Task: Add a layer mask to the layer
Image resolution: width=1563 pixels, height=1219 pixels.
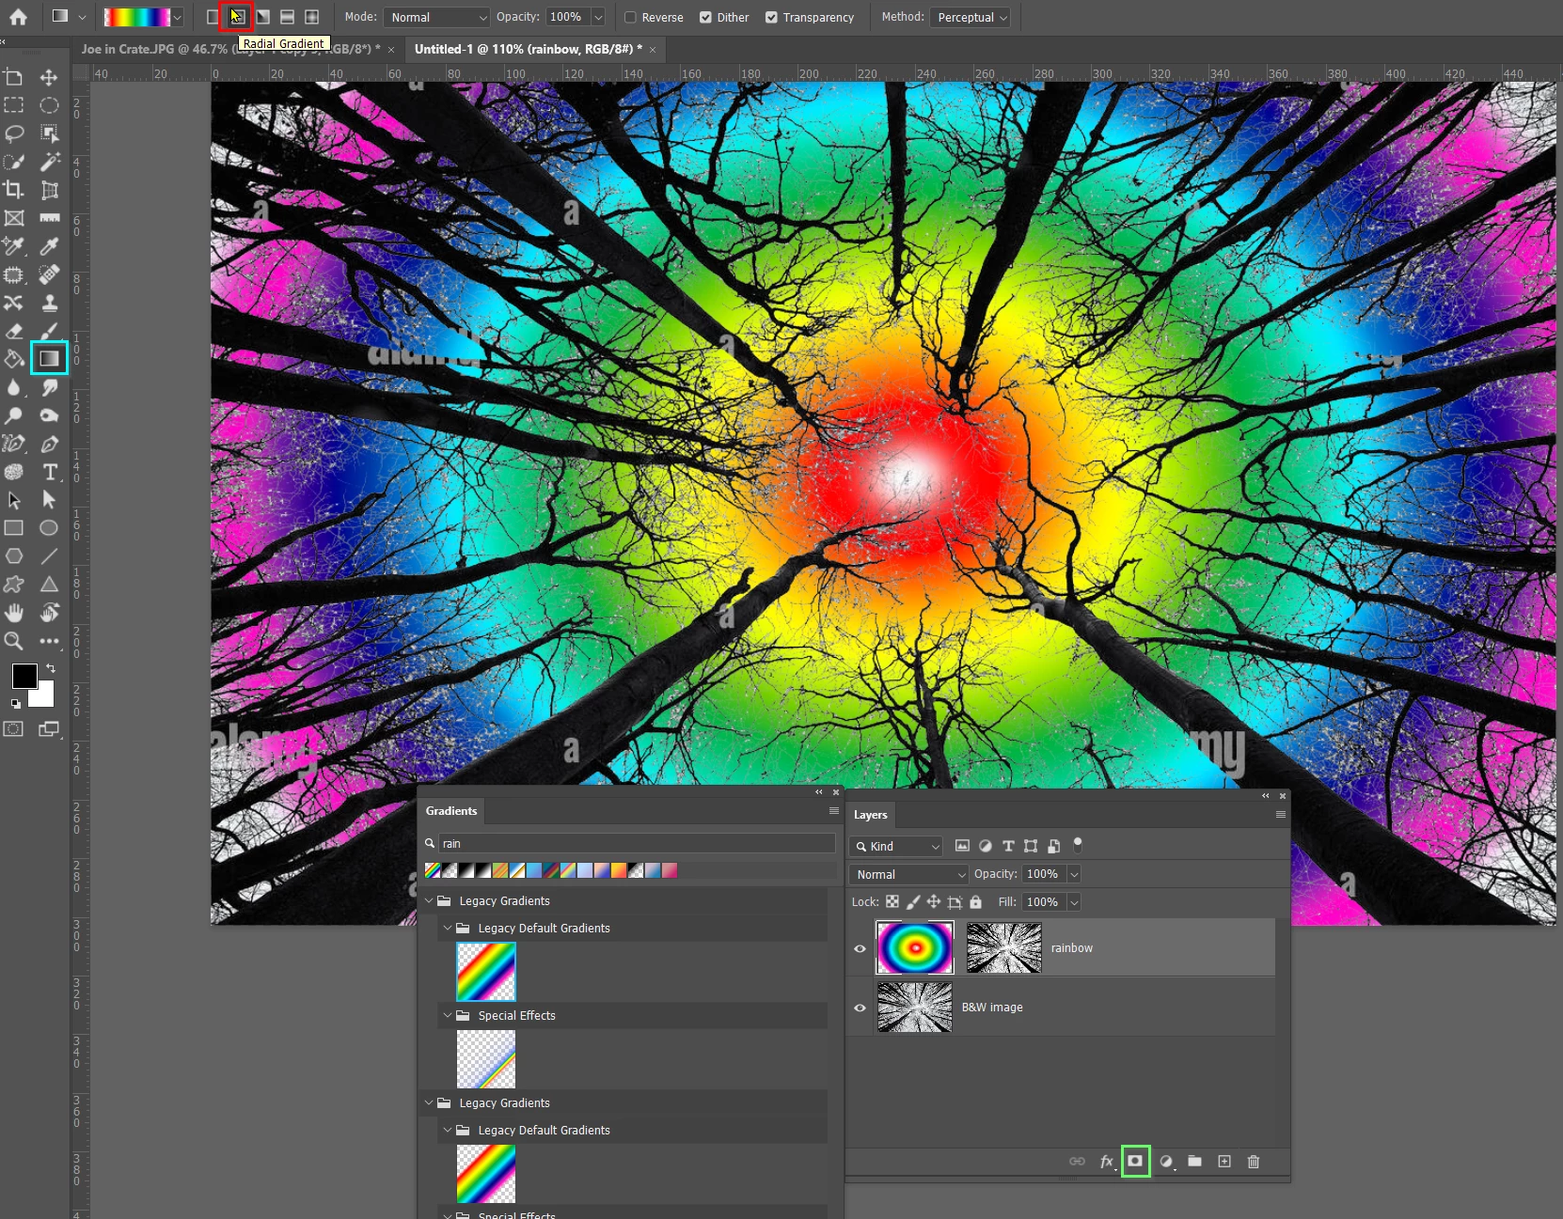Action: tap(1135, 1162)
